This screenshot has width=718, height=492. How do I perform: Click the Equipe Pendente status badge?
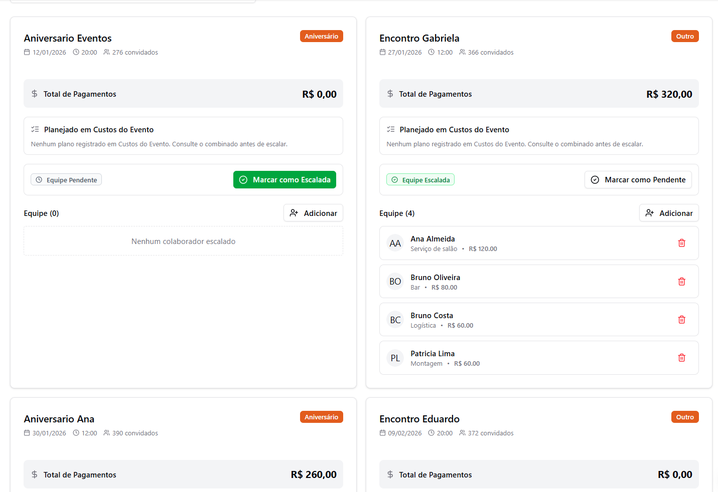click(66, 180)
